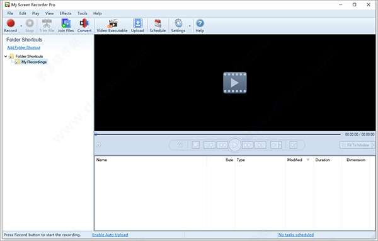Click the Upload toolbar icon
Image resolution: width=378 pixels, height=241 pixels.
tap(137, 26)
